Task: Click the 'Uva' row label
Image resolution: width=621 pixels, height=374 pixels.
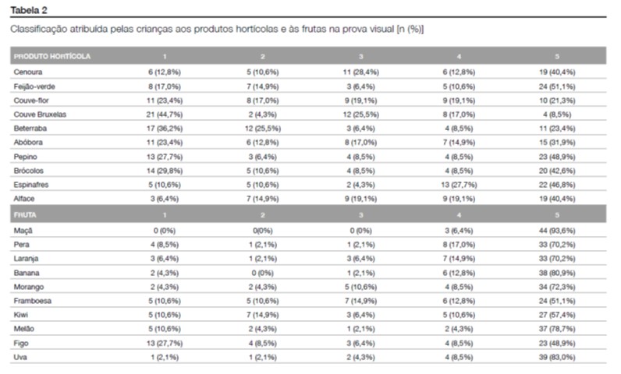Action: tap(21, 358)
